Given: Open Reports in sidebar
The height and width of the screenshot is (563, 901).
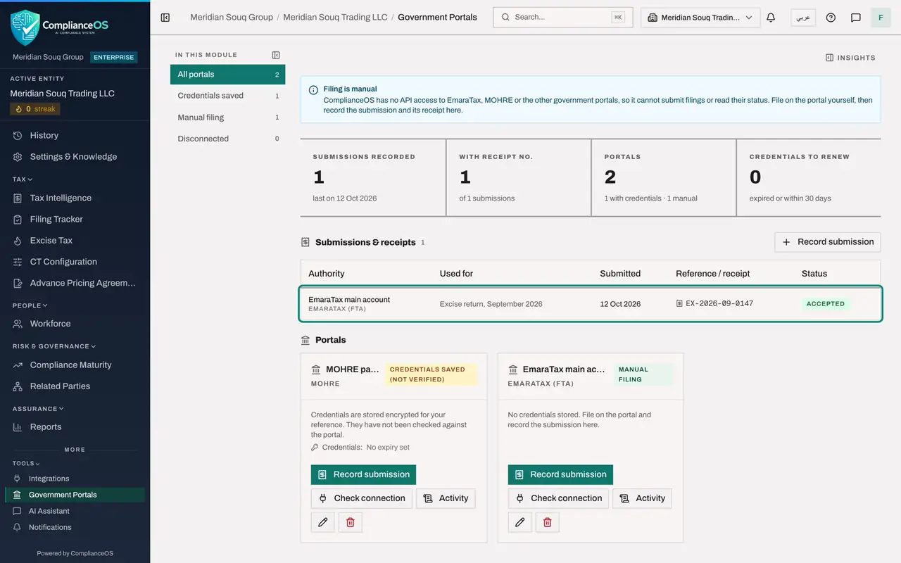Looking at the screenshot, I should (x=75, y=426).
